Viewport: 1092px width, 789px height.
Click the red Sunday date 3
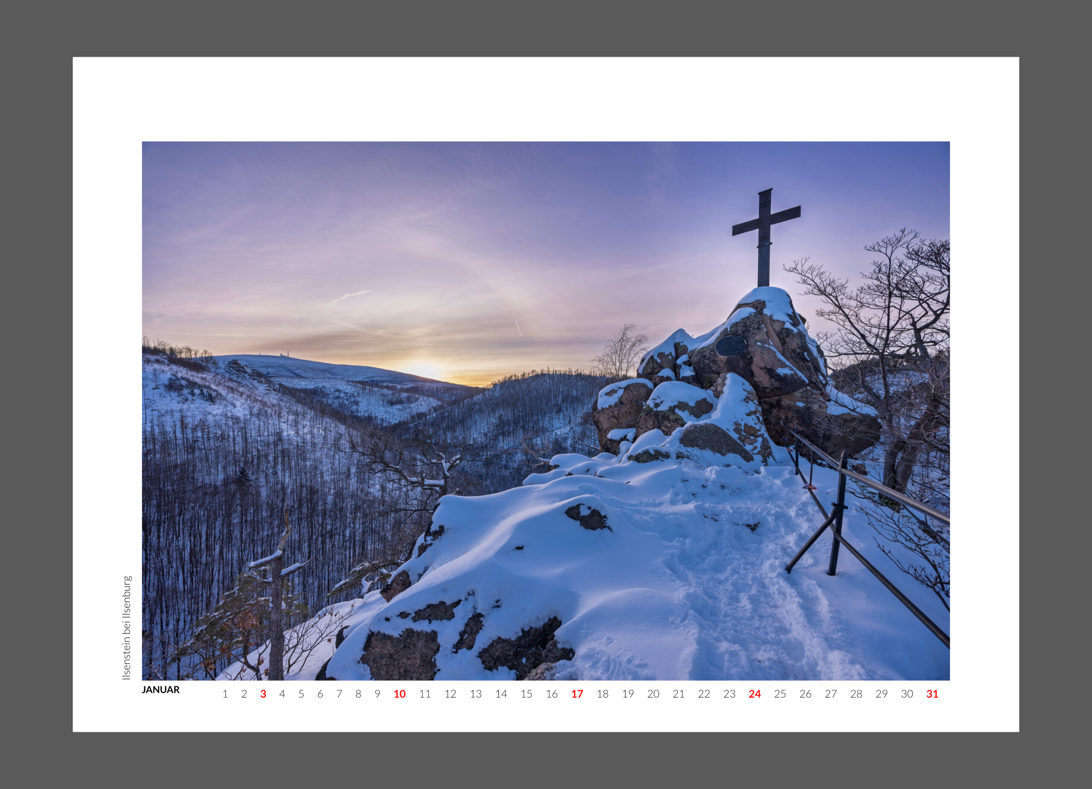click(263, 693)
